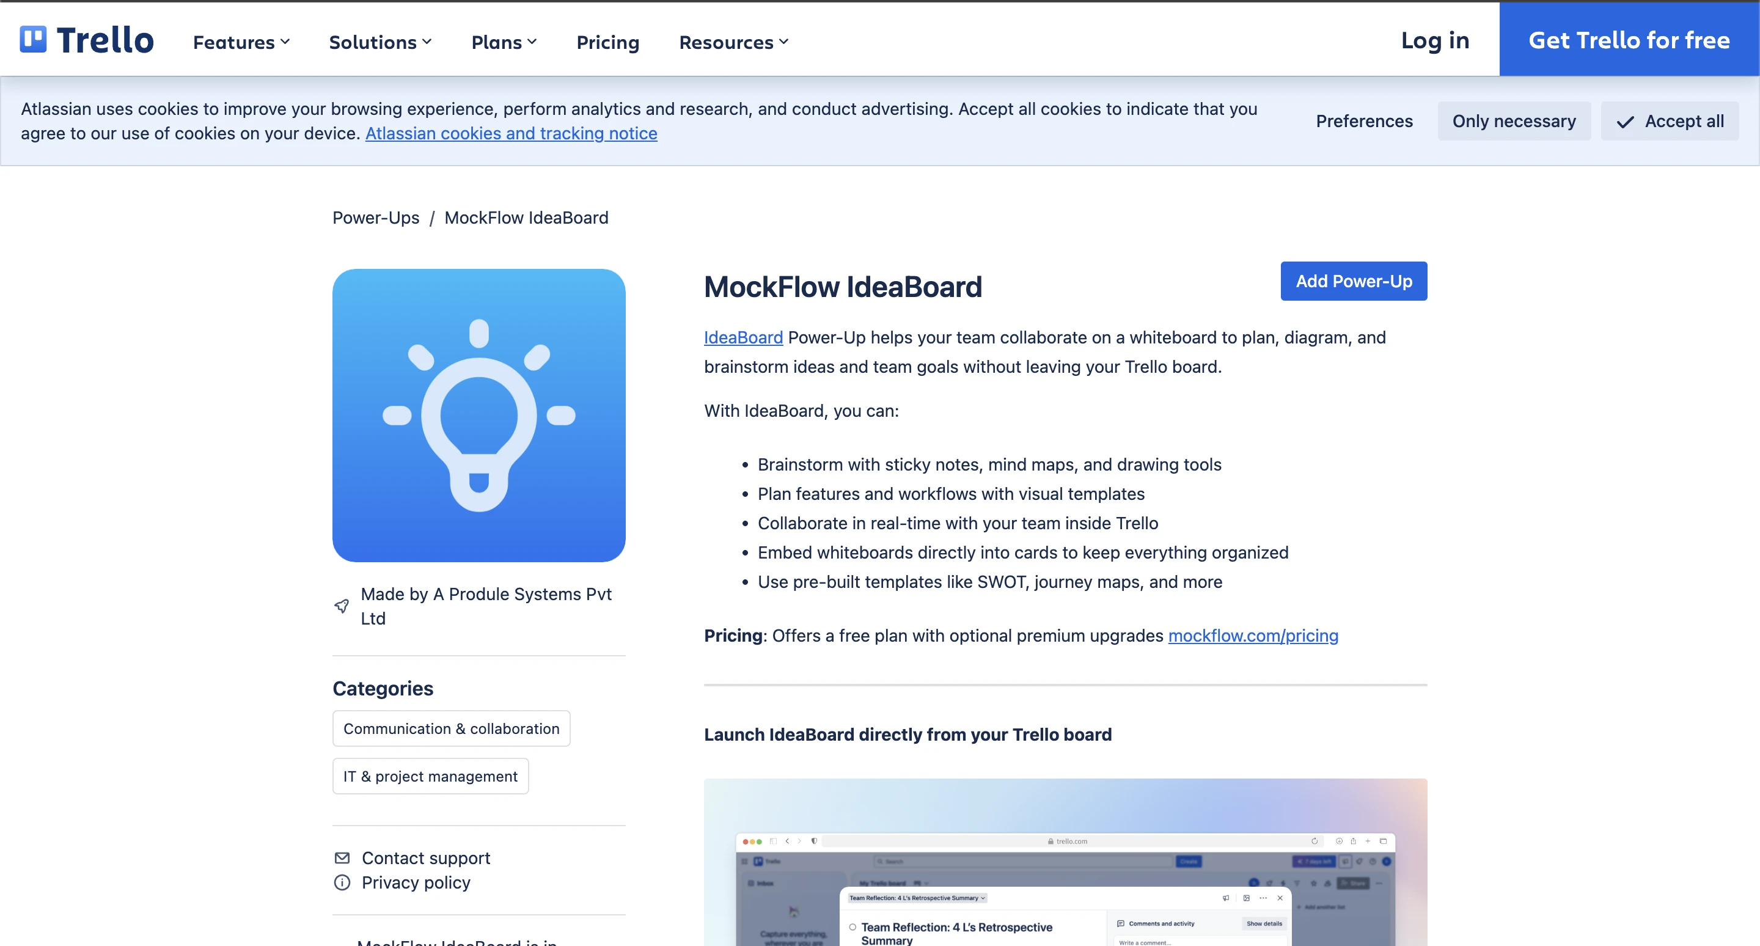Open Contact support
This screenshot has width=1760, height=946.
point(426,858)
